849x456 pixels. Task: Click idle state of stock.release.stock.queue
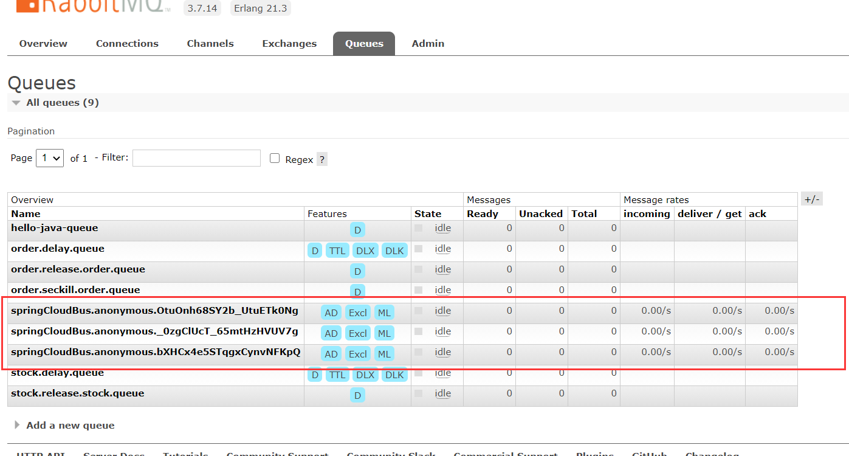coord(442,393)
